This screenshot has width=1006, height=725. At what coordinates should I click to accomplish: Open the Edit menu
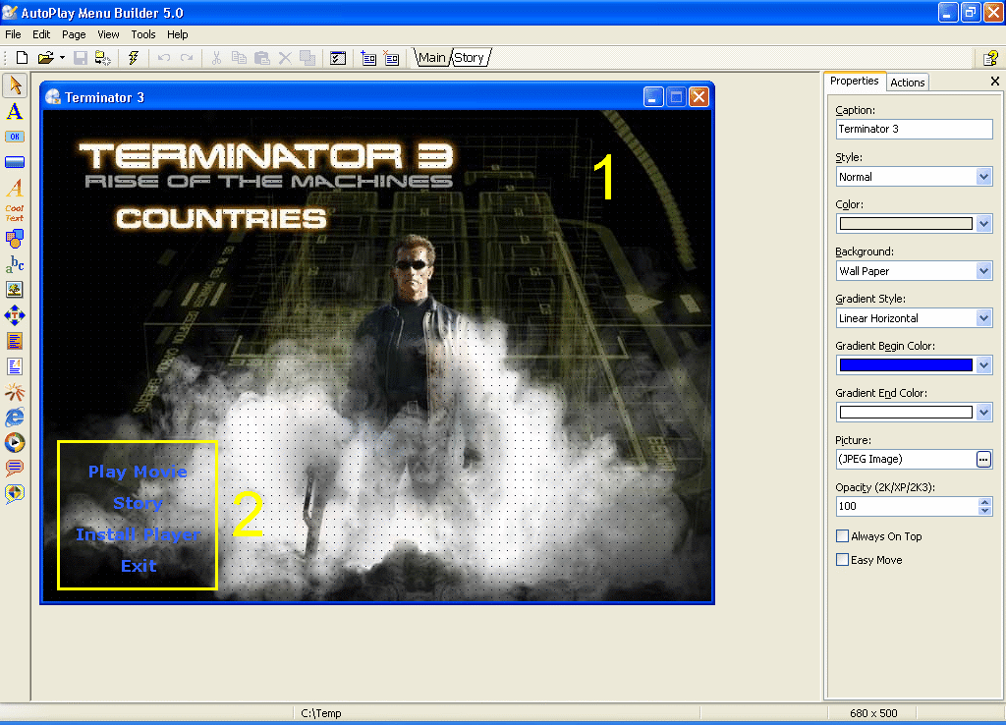(41, 34)
